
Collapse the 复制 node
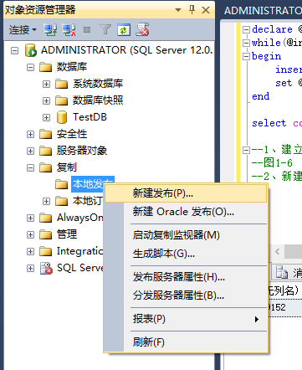tap(30, 167)
